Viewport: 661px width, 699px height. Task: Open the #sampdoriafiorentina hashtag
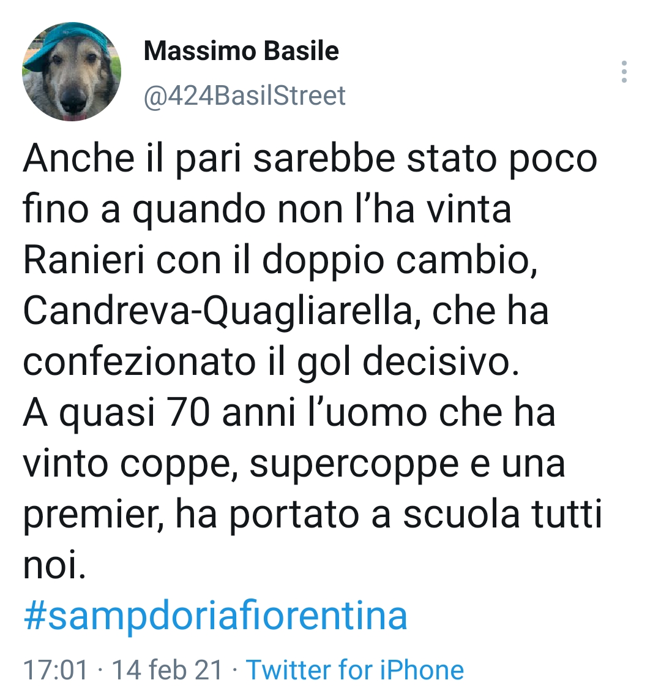point(215,616)
